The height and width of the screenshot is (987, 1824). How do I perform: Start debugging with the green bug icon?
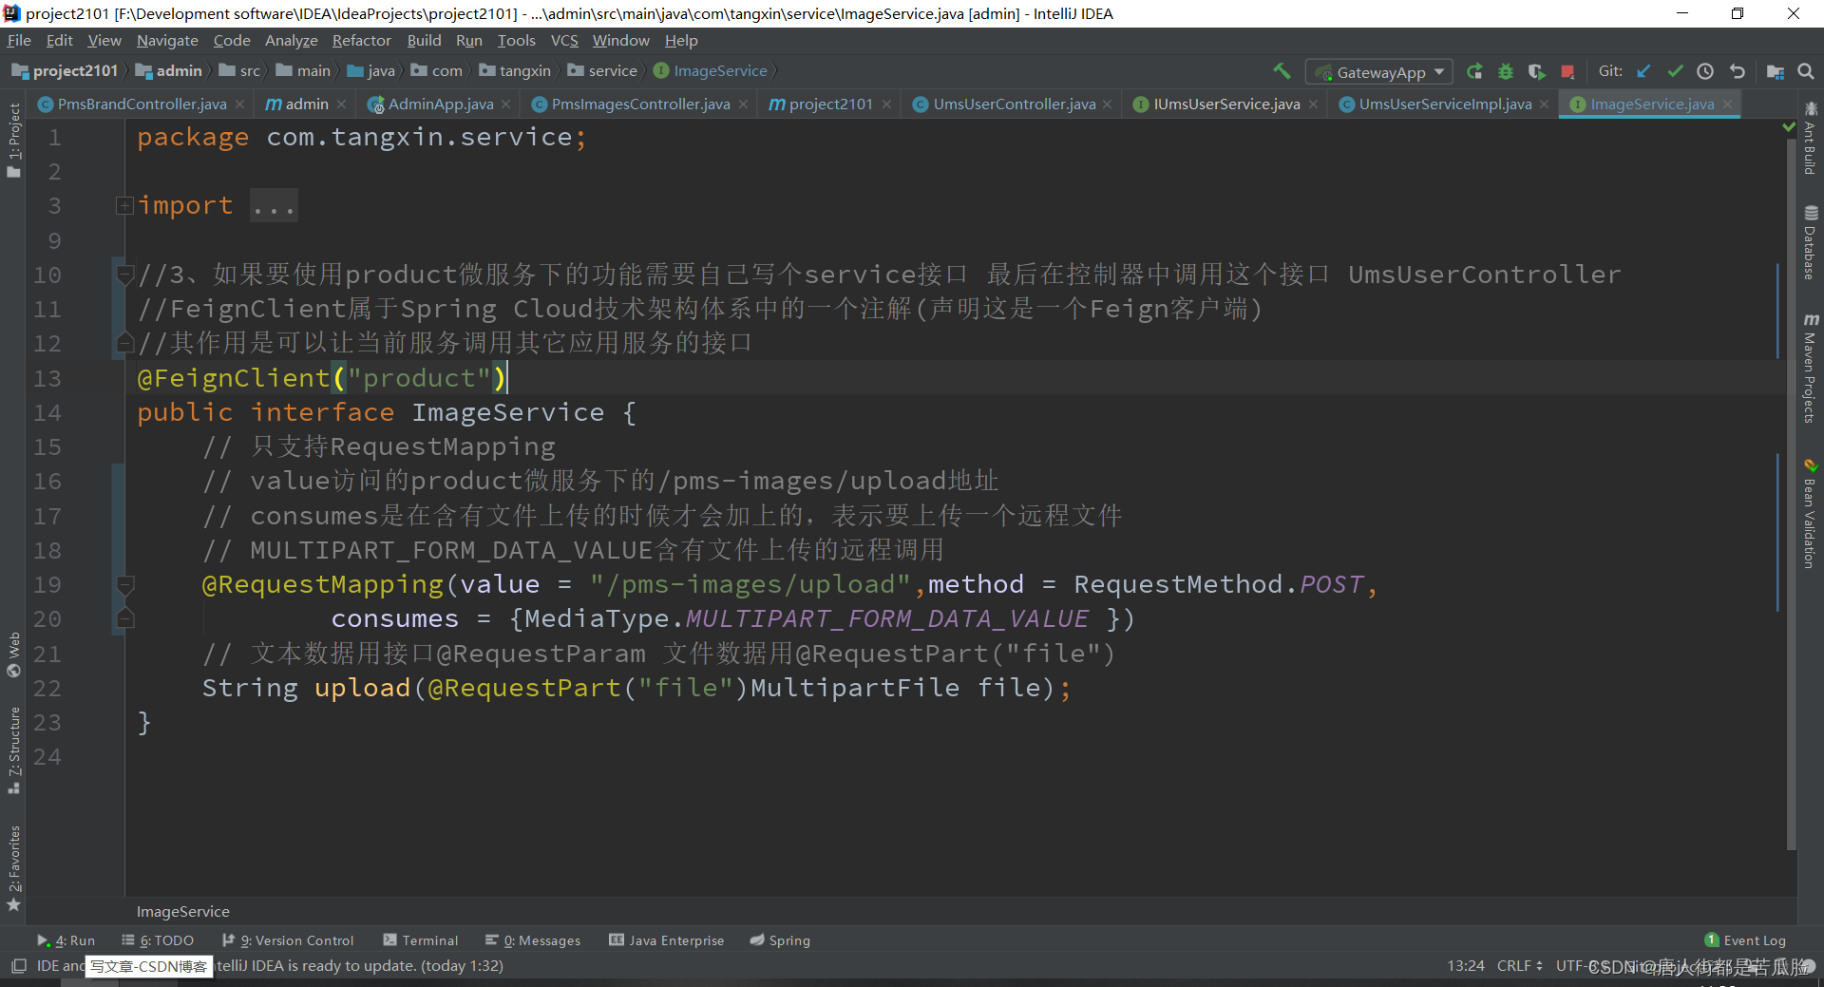point(1506,71)
